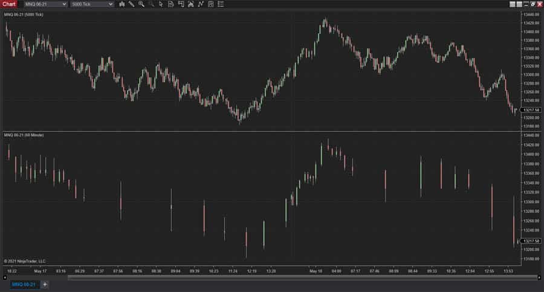Add a new tab with plus button
This screenshot has height=292, width=544.
[x=45, y=284]
